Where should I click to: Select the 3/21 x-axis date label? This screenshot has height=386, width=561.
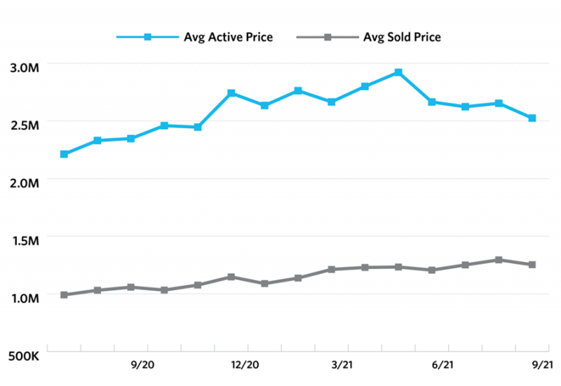pyautogui.click(x=345, y=365)
